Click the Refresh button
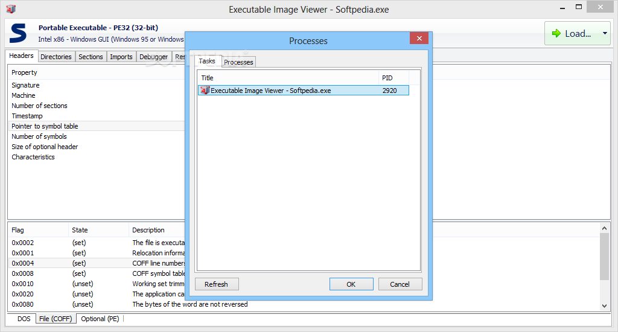The width and height of the screenshot is (618, 332). 217,284
